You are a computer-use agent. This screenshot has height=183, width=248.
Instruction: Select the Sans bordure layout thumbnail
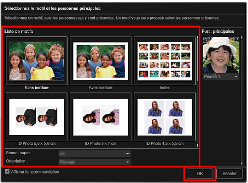[36, 61]
